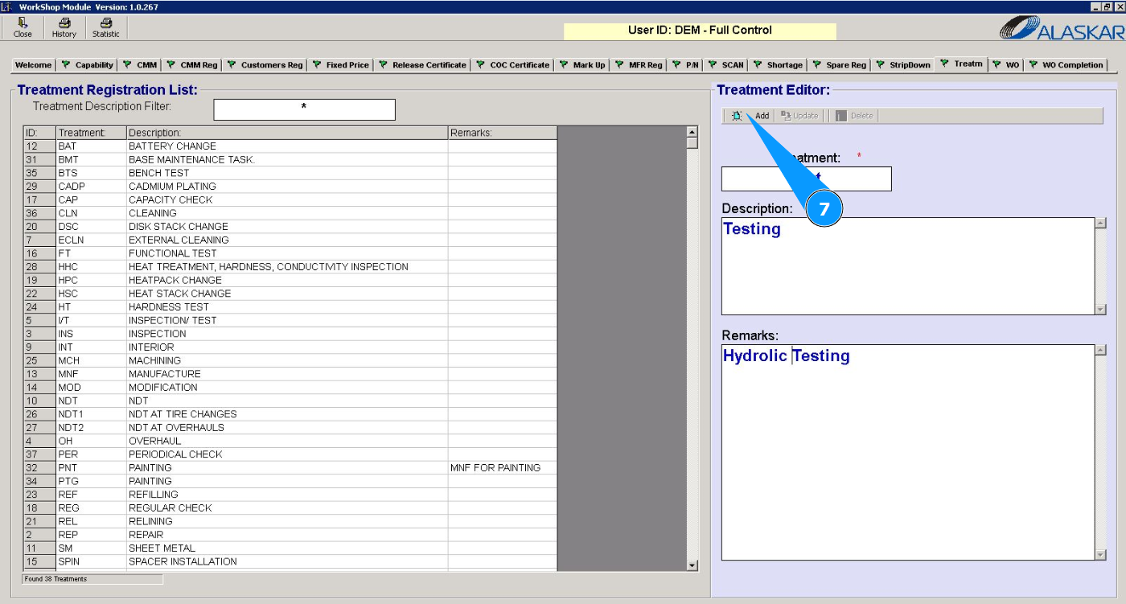Select the OVERHAUL description cell
1126x604 pixels.
pos(287,441)
